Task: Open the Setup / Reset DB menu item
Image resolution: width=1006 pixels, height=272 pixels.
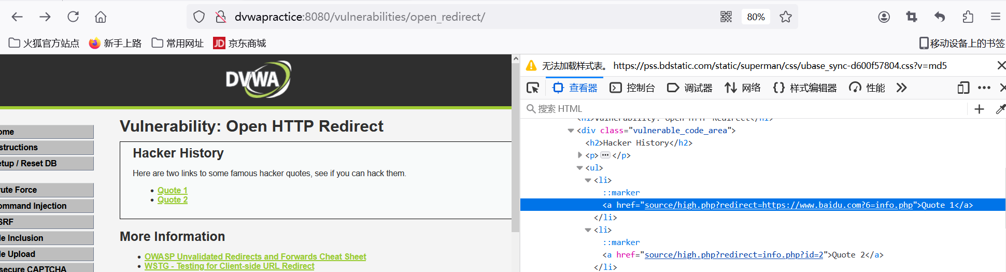Action: [47, 164]
